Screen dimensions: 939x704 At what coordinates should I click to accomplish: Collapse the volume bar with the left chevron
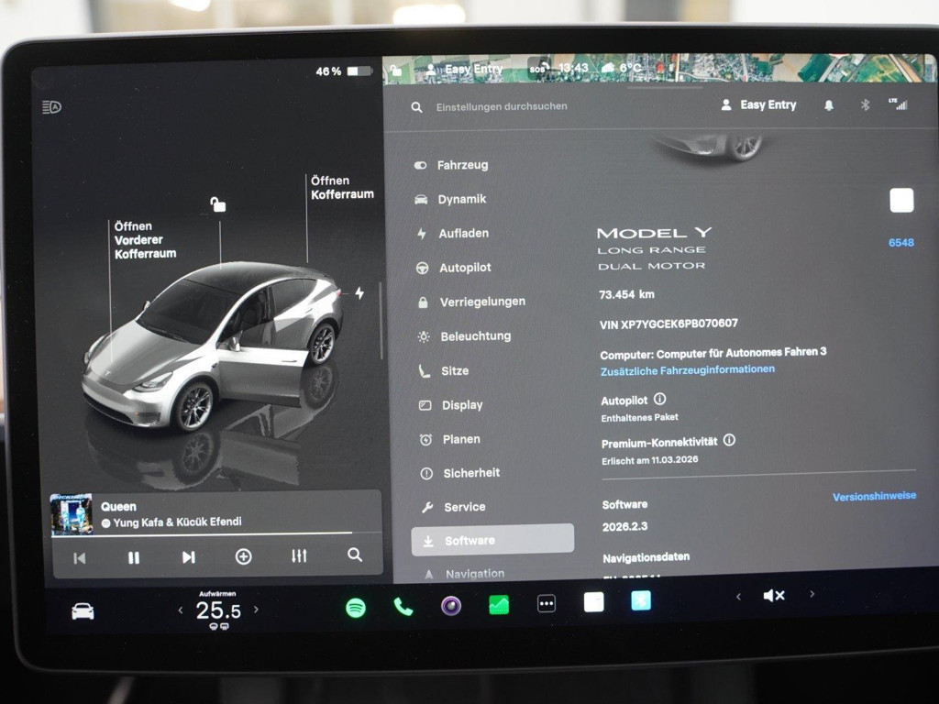[739, 595]
